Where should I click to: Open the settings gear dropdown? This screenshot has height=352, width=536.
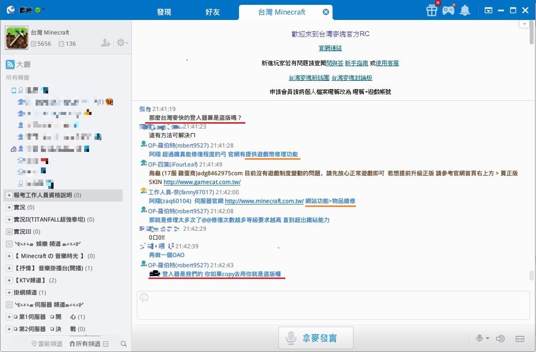(122, 43)
